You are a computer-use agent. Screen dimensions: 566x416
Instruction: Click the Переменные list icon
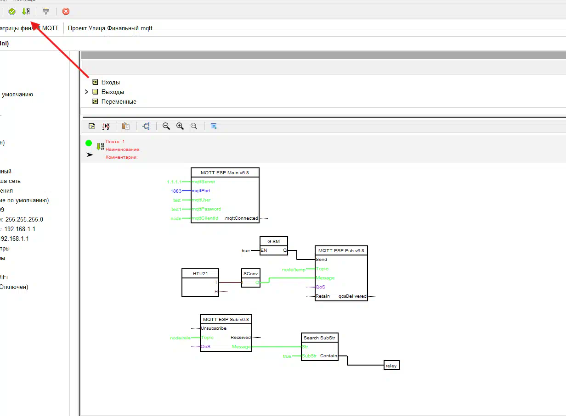[95, 101]
